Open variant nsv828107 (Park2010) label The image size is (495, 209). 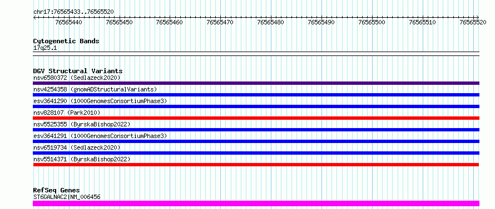pos(67,113)
